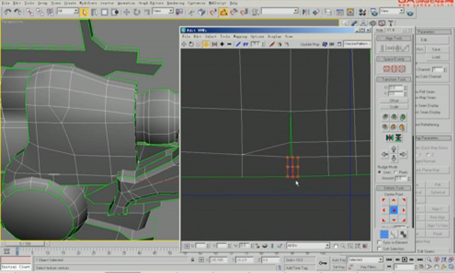
Task: Open reference coordinate View dropdown
Action: pyautogui.click(x=163, y=11)
